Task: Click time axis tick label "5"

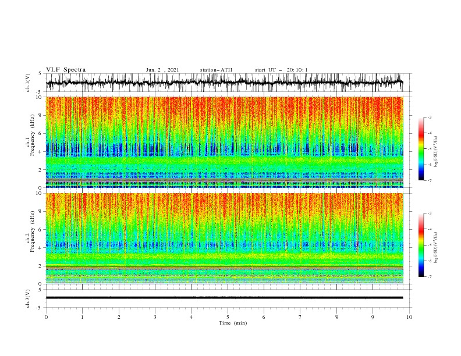Action: [x=228, y=317]
